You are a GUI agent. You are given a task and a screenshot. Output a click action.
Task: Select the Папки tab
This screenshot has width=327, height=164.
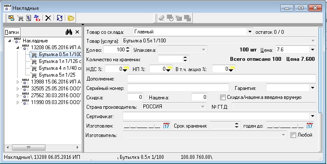[12, 32]
